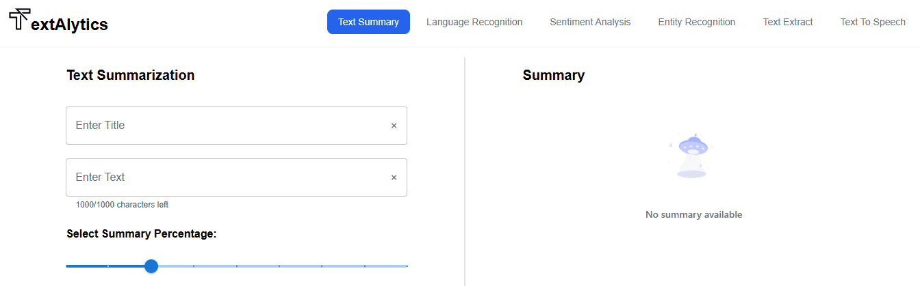Click the 'No summary available' message
Screen dimensions: 920x286
(x=693, y=214)
